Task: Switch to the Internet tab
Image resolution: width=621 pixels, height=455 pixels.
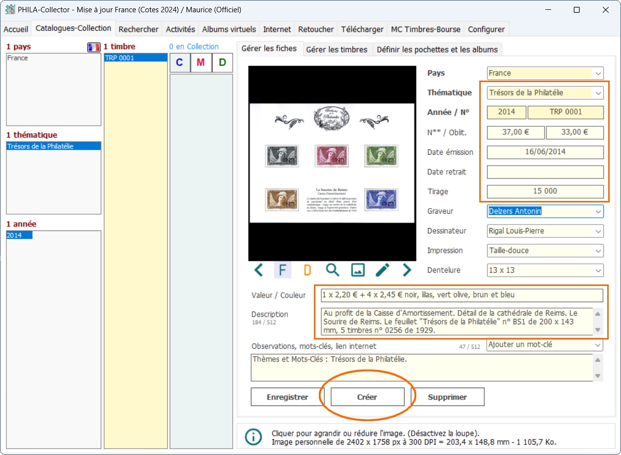Action: point(277,29)
